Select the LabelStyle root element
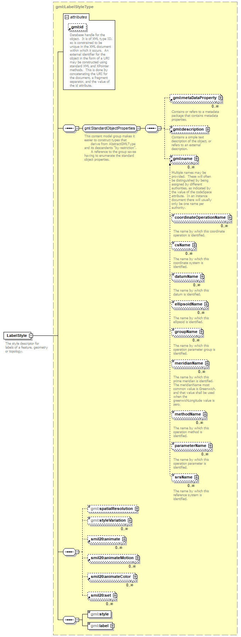 pos(17,335)
